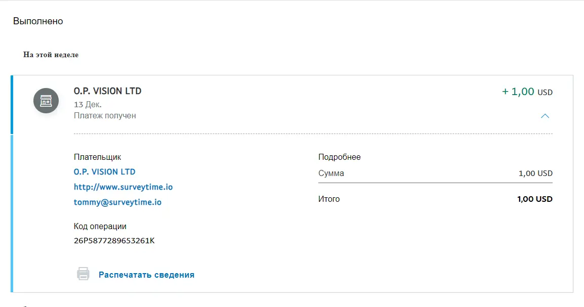The width and height of the screenshot is (584, 307).
Task: Click the На этой неделе heading
Action: pyautogui.click(x=51, y=55)
